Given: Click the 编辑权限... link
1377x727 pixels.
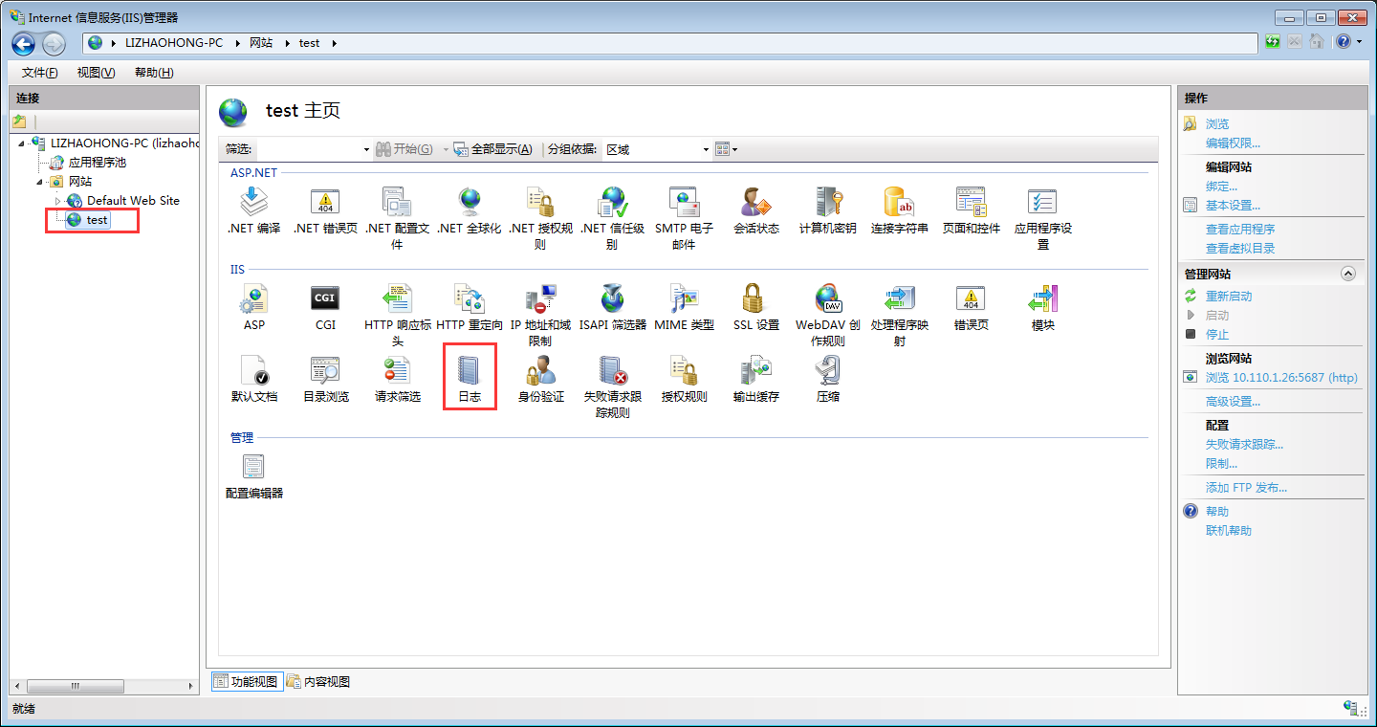Looking at the screenshot, I should (x=1233, y=143).
